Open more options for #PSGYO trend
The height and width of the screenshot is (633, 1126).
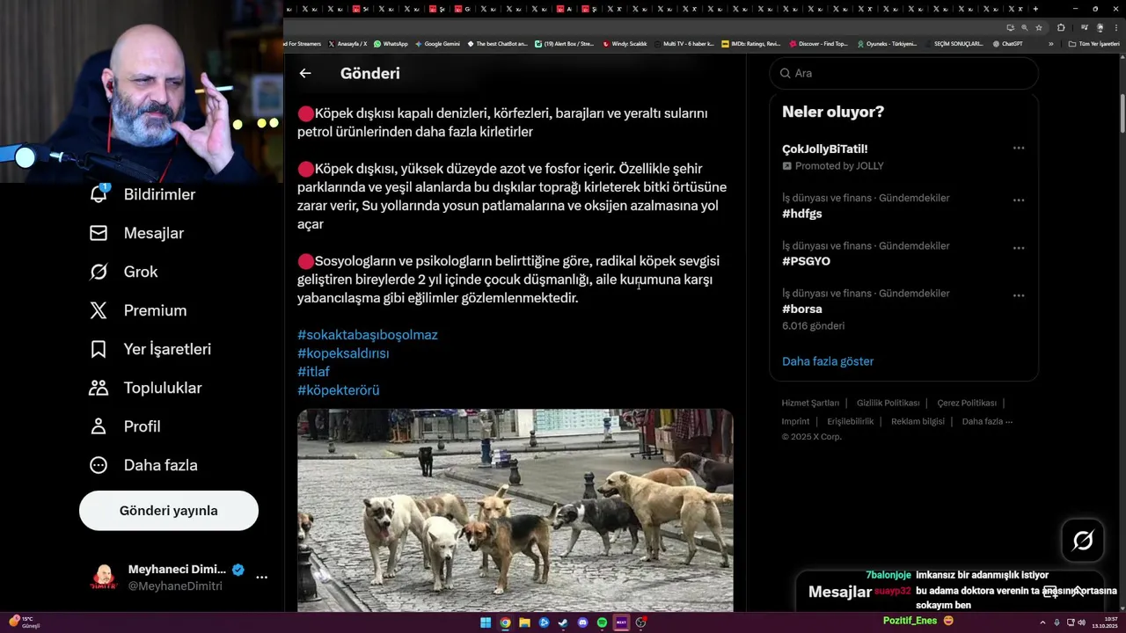[1019, 248]
